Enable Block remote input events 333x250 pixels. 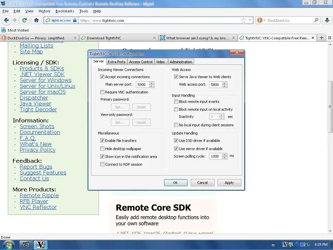176,102
